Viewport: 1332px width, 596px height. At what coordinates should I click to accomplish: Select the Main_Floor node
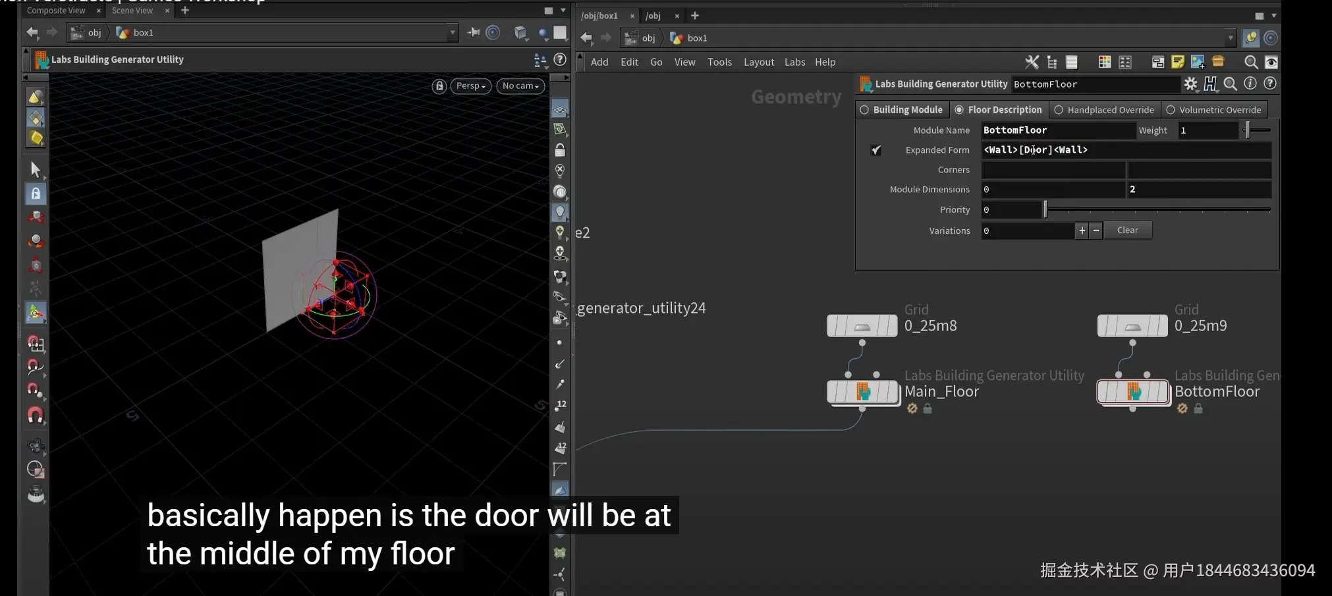[x=863, y=392]
